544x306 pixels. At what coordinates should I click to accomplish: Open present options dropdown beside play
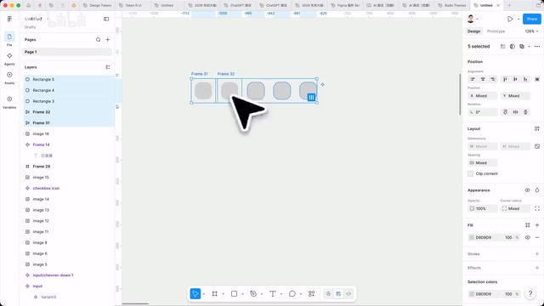point(518,19)
